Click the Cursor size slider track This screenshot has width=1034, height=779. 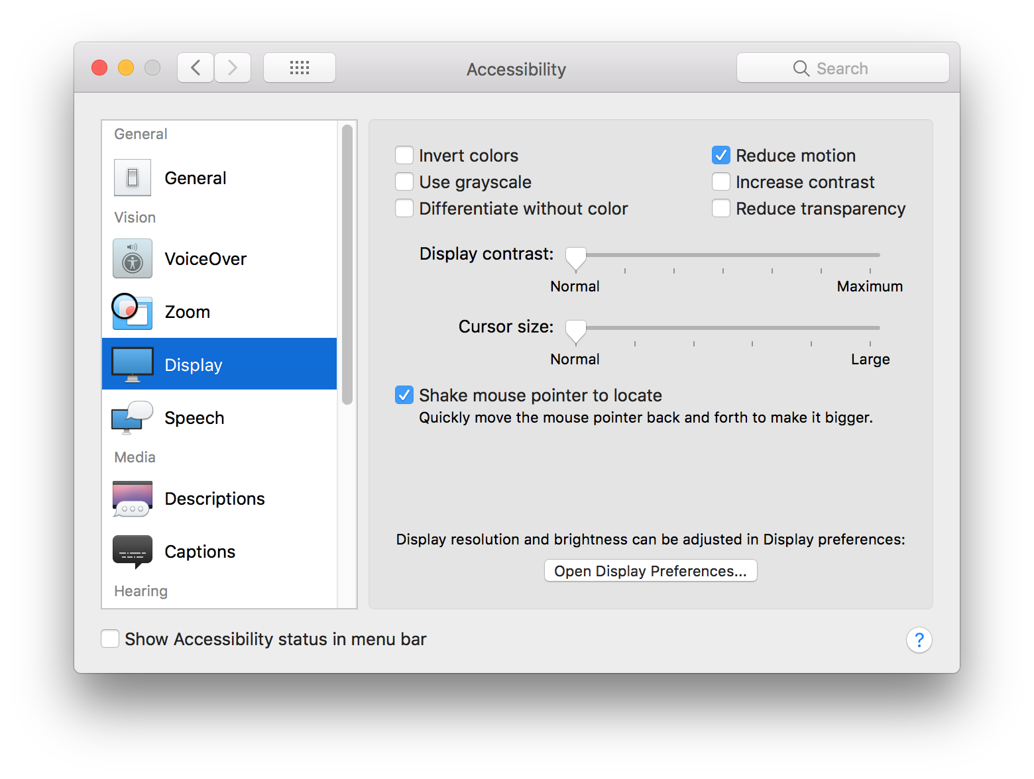coord(729,328)
